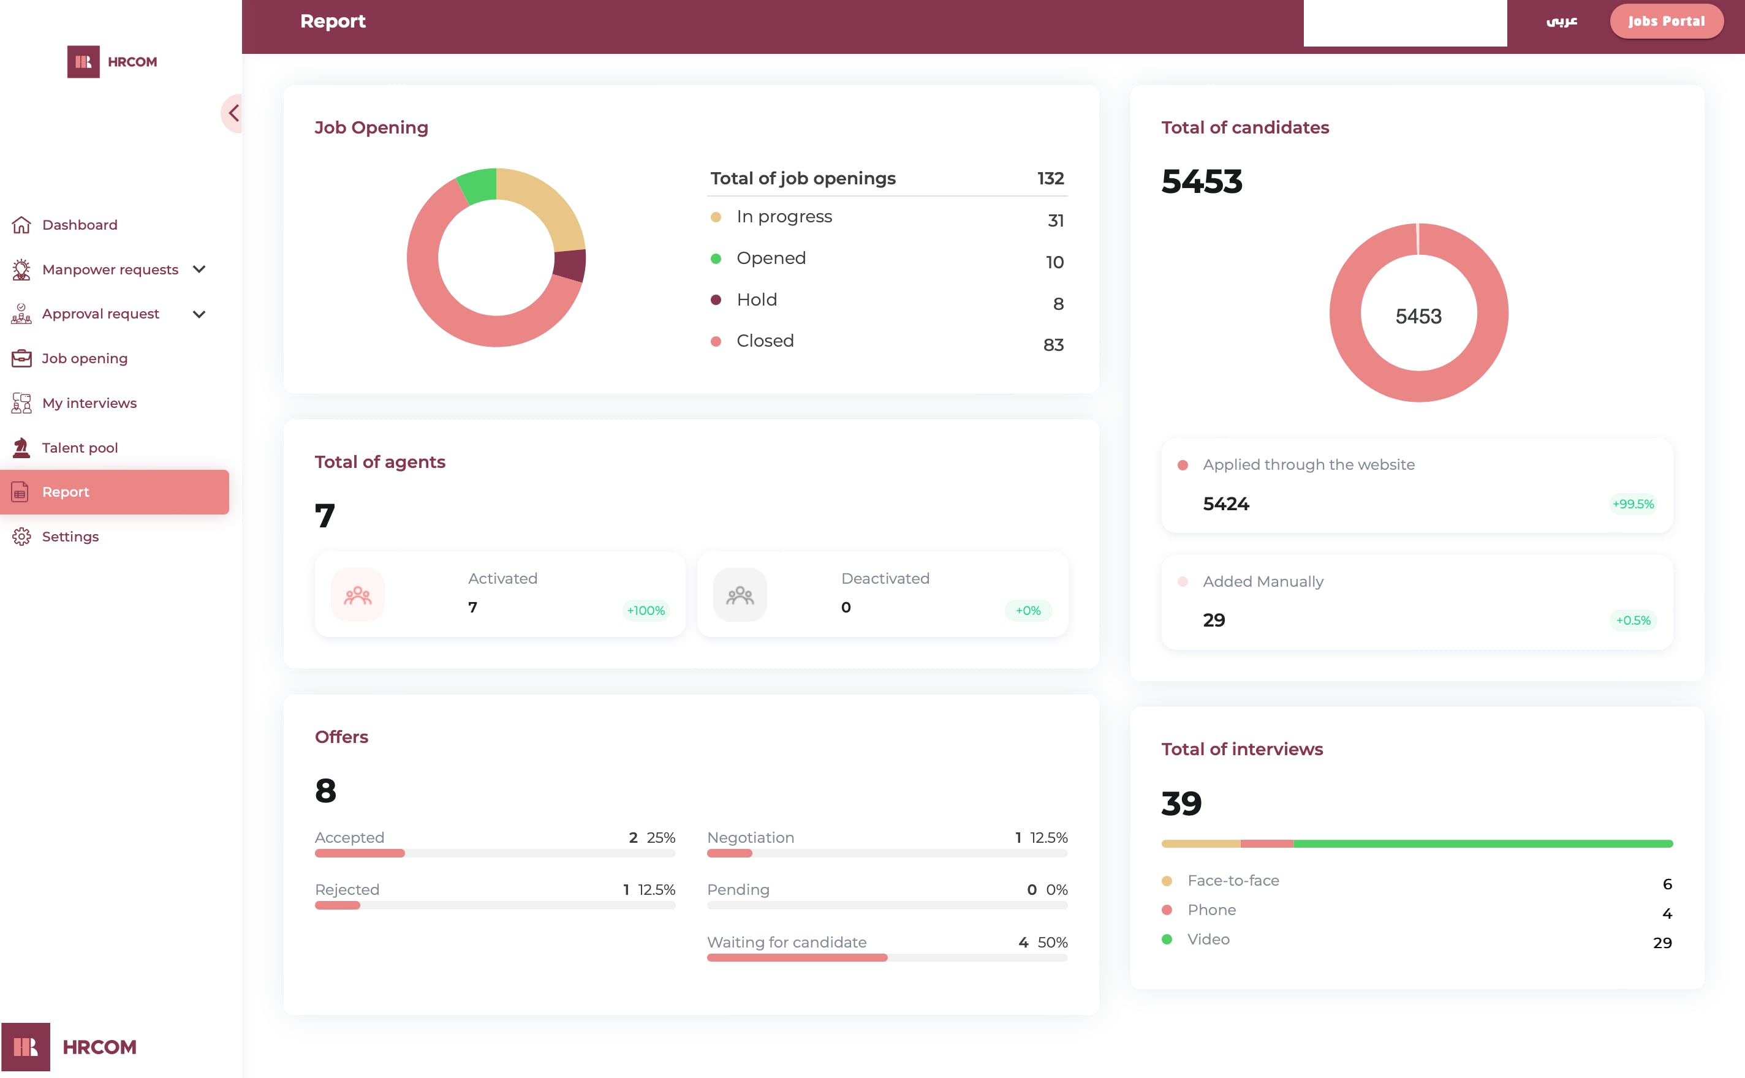This screenshot has height=1078, width=1745.
Task: Click the Job opening briefcase icon
Action: tap(21, 359)
